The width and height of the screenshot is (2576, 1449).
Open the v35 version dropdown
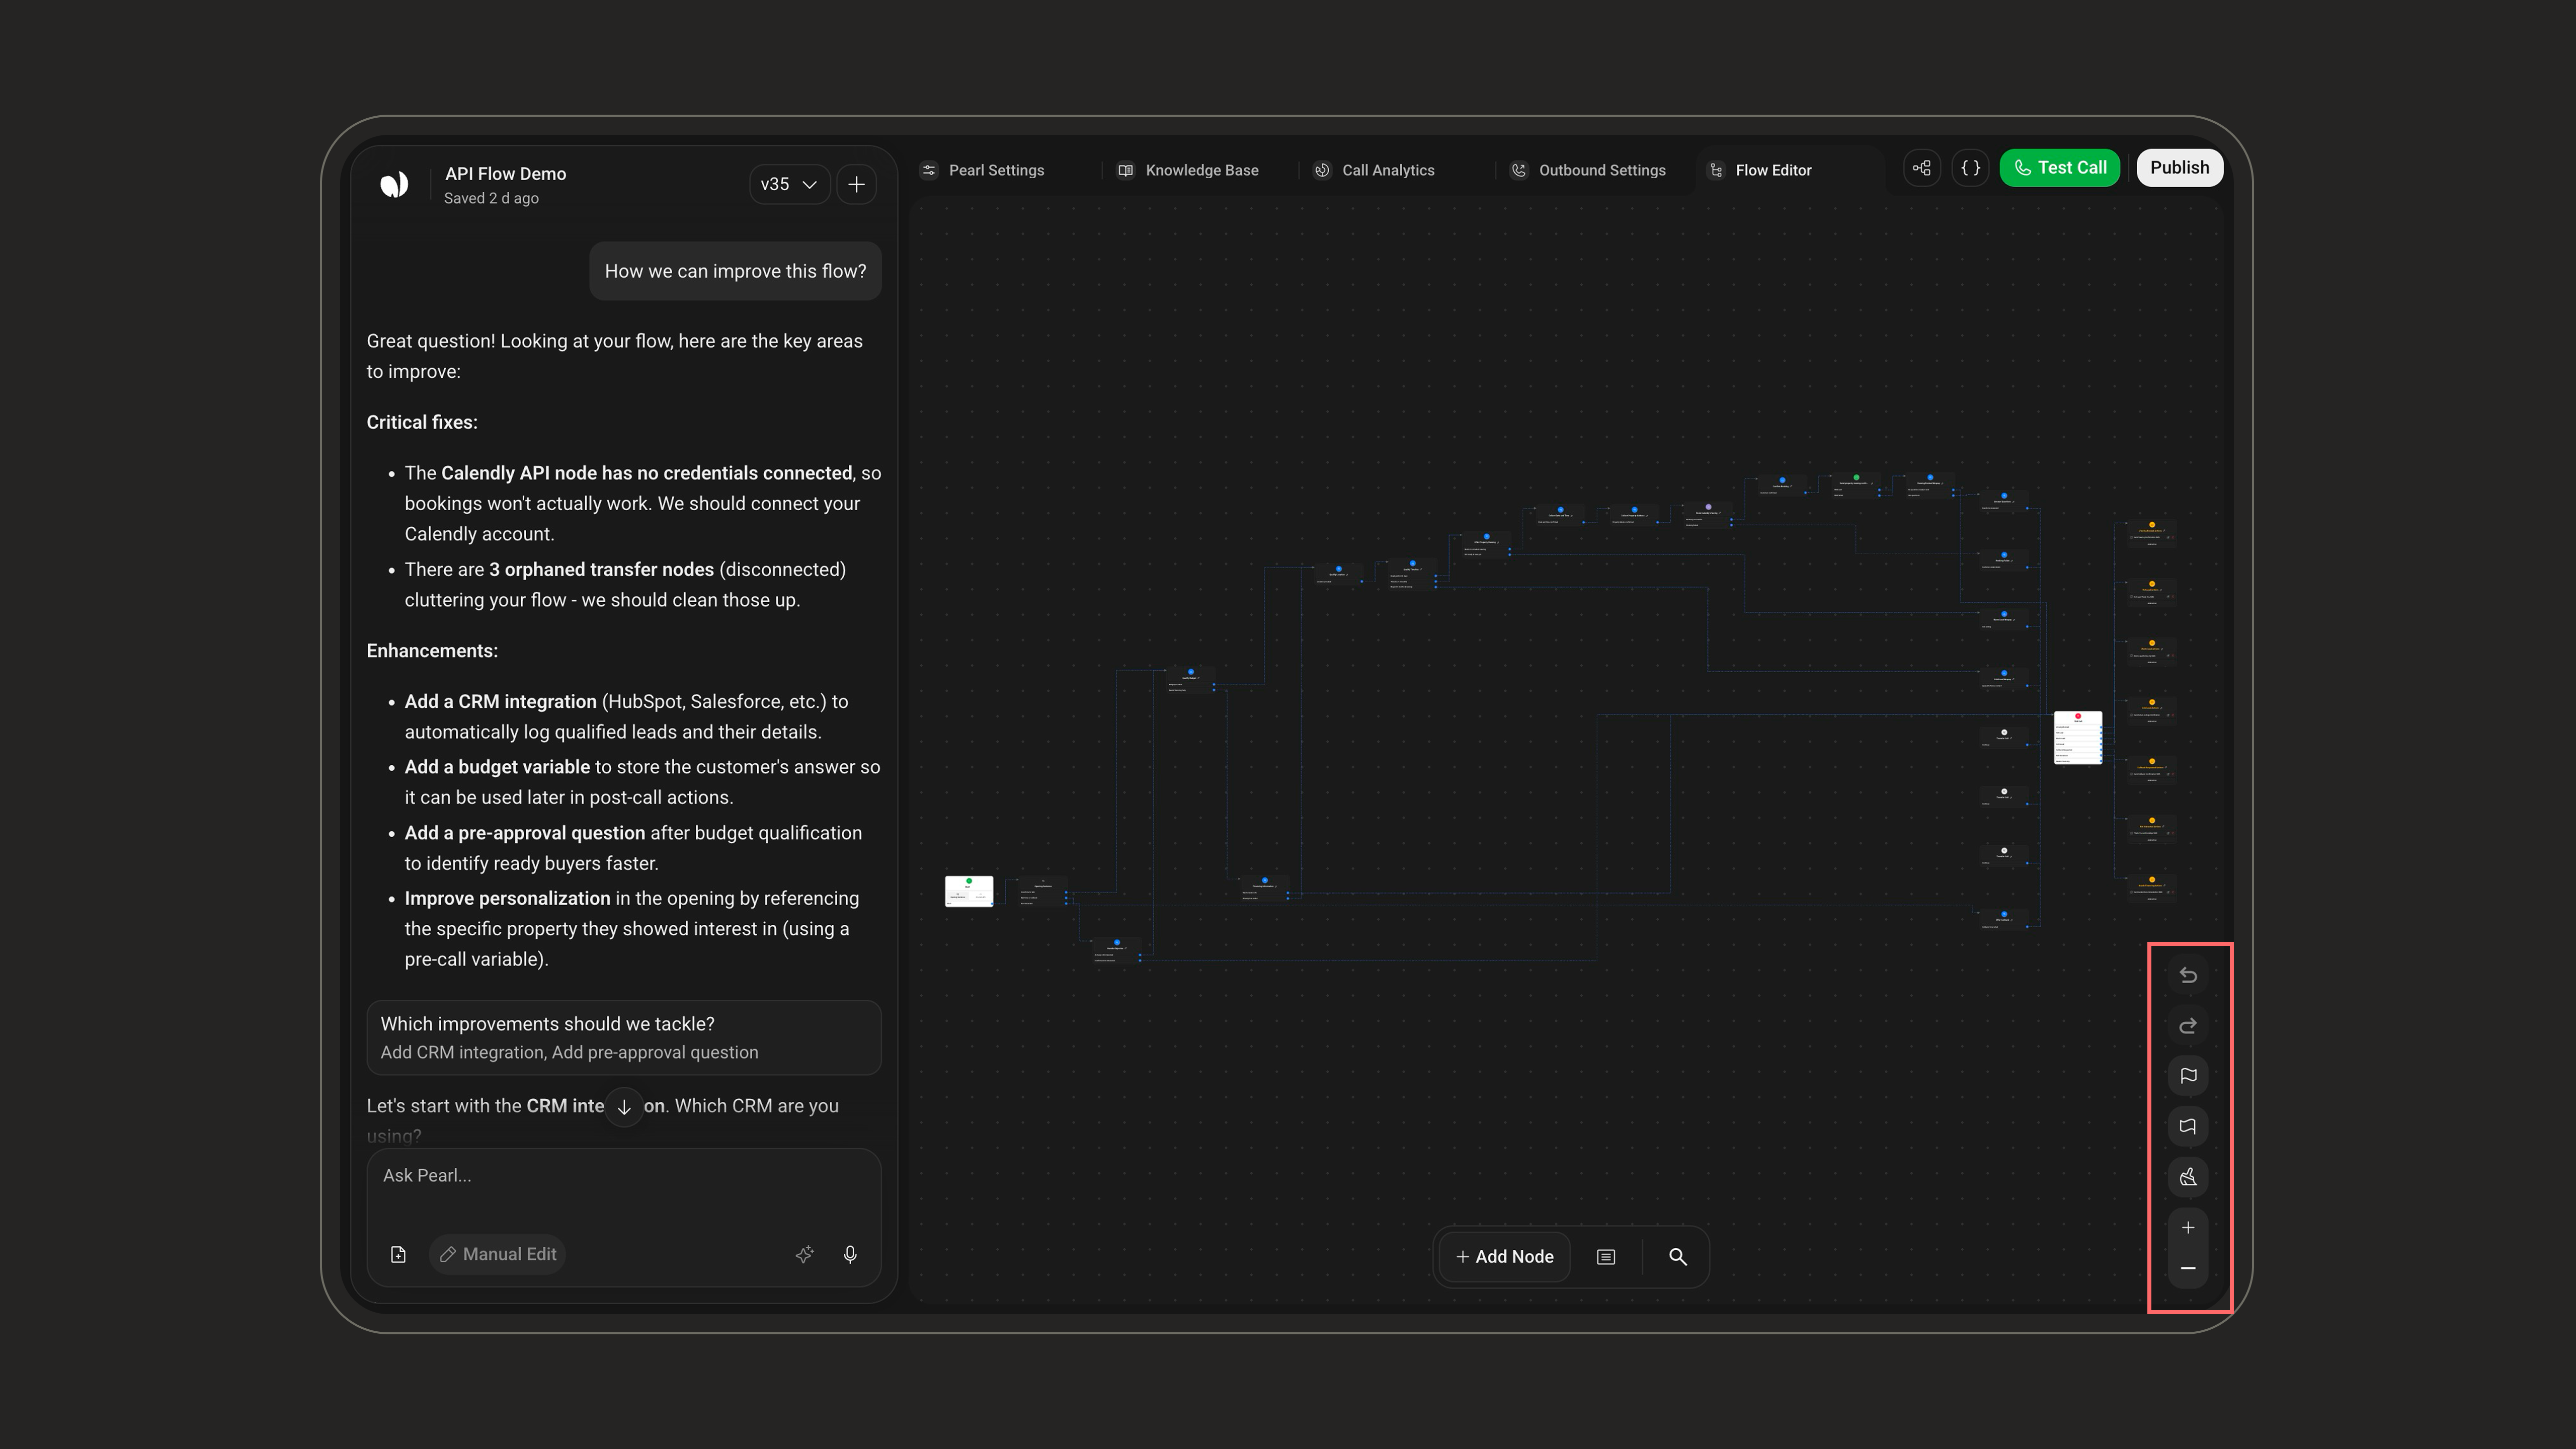pyautogui.click(x=789, y=184)
